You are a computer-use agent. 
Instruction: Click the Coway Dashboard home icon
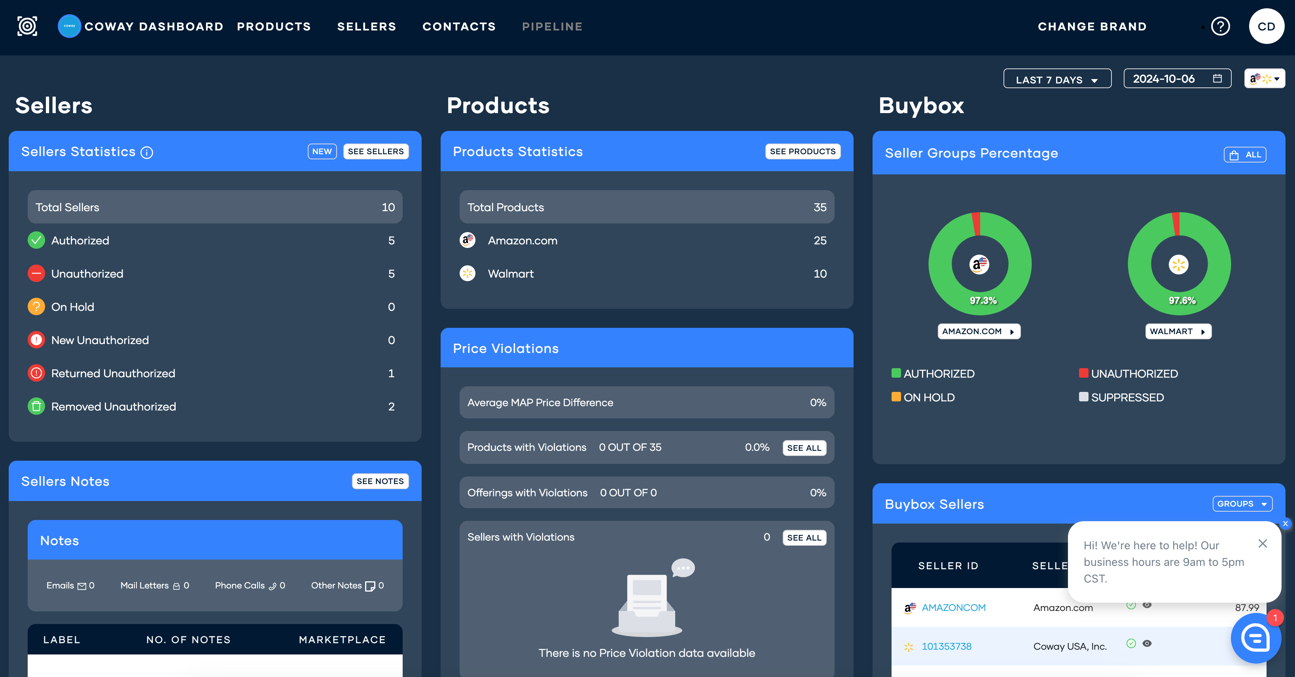[x=70, y=26]
